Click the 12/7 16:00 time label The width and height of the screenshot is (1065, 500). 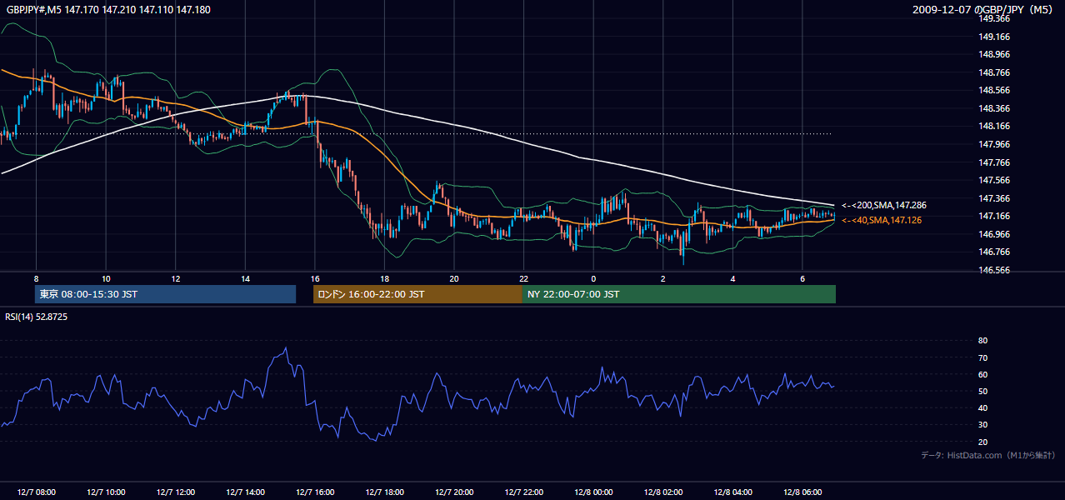pos(314,492)
